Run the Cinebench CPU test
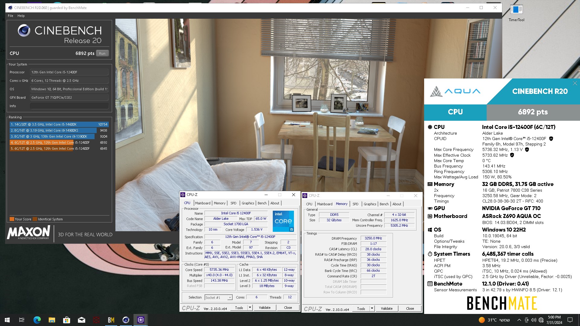 click(102, 53)
